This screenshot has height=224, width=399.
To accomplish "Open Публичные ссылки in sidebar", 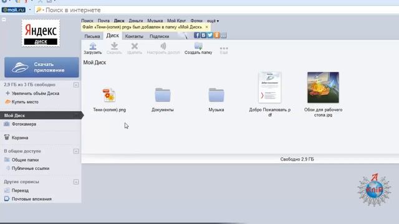I will coord(31,169).
